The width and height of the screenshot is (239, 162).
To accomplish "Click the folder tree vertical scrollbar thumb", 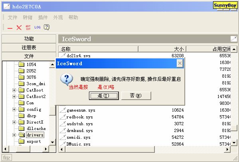I will (52, 111).
